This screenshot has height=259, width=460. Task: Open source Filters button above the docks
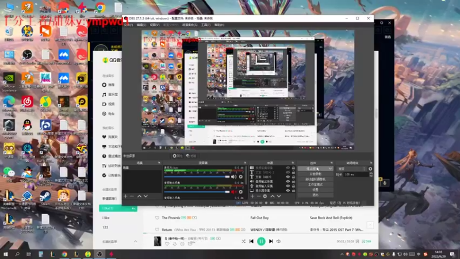point(191,156)
